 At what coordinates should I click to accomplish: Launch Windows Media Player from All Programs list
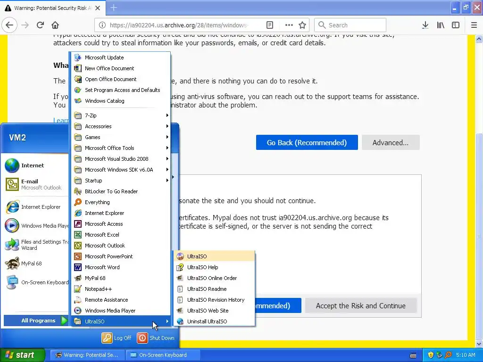click(x=121, y=310)
